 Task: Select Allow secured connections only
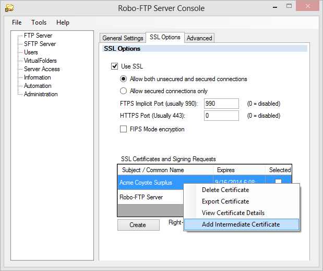(x=123, y=91)
